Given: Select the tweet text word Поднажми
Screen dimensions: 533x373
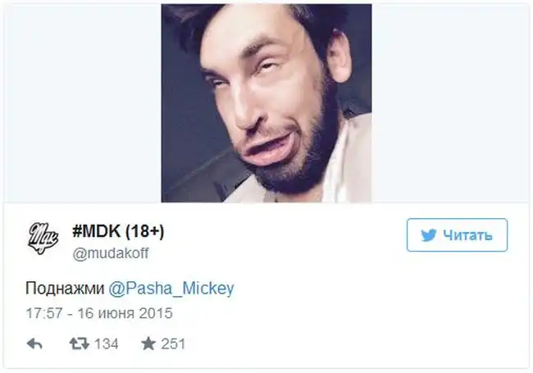Looking at the screenshot, I should [65, 289].
